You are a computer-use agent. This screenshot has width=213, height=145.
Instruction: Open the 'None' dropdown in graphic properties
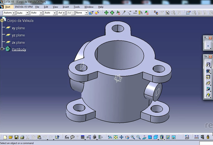86,13
